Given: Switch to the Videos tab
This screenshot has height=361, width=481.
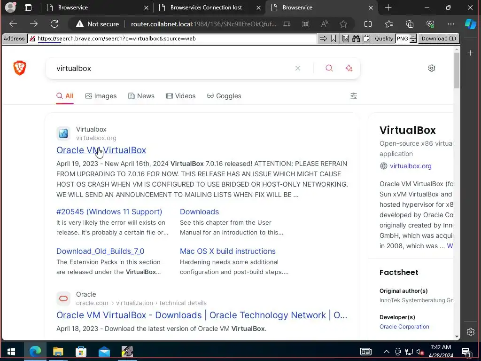Looking at the screenshot, I should (x=181, y=96).
